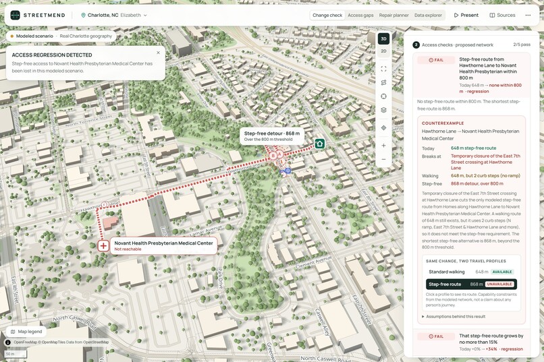544x362 pixels.
Task: Click the Real Charlotte geography label
Action: click(86, 36)
